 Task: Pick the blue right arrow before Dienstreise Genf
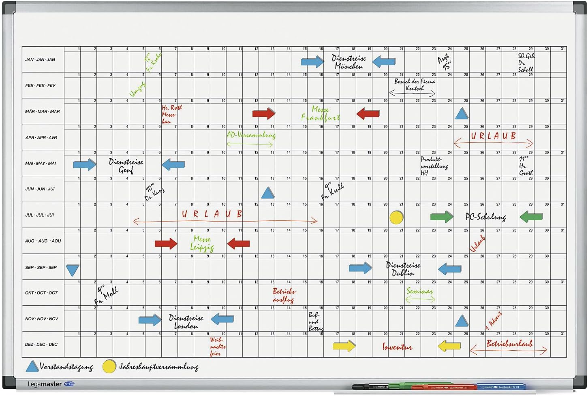[x=85, y=164]
